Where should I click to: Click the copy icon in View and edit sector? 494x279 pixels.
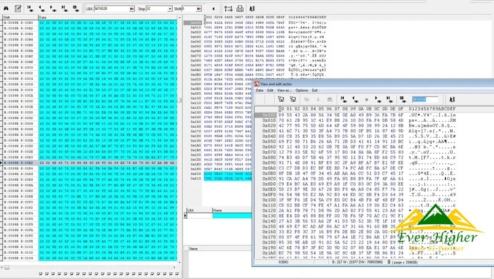coord(306,100)
